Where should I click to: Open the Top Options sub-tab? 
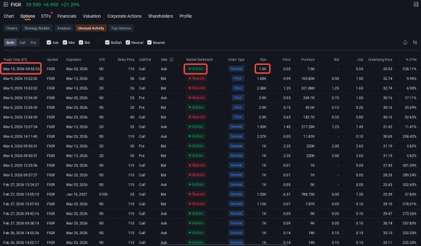click(121, 28)
